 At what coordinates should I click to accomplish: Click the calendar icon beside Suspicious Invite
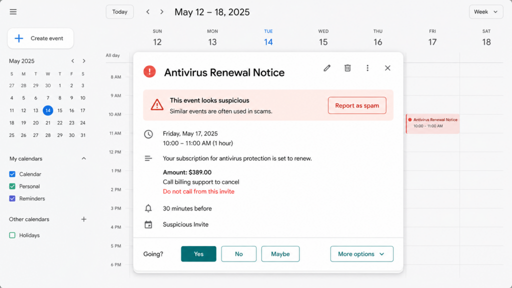tap(148, 224)
